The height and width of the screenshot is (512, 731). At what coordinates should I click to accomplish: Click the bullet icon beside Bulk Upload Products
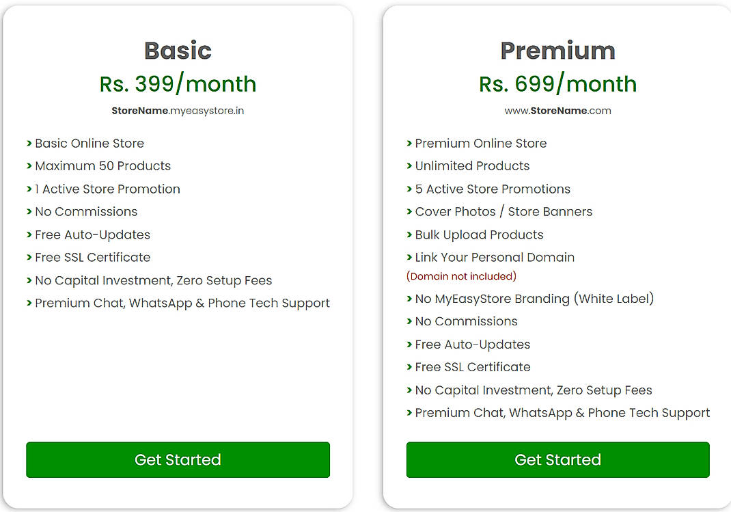click(x=409, y=234)
